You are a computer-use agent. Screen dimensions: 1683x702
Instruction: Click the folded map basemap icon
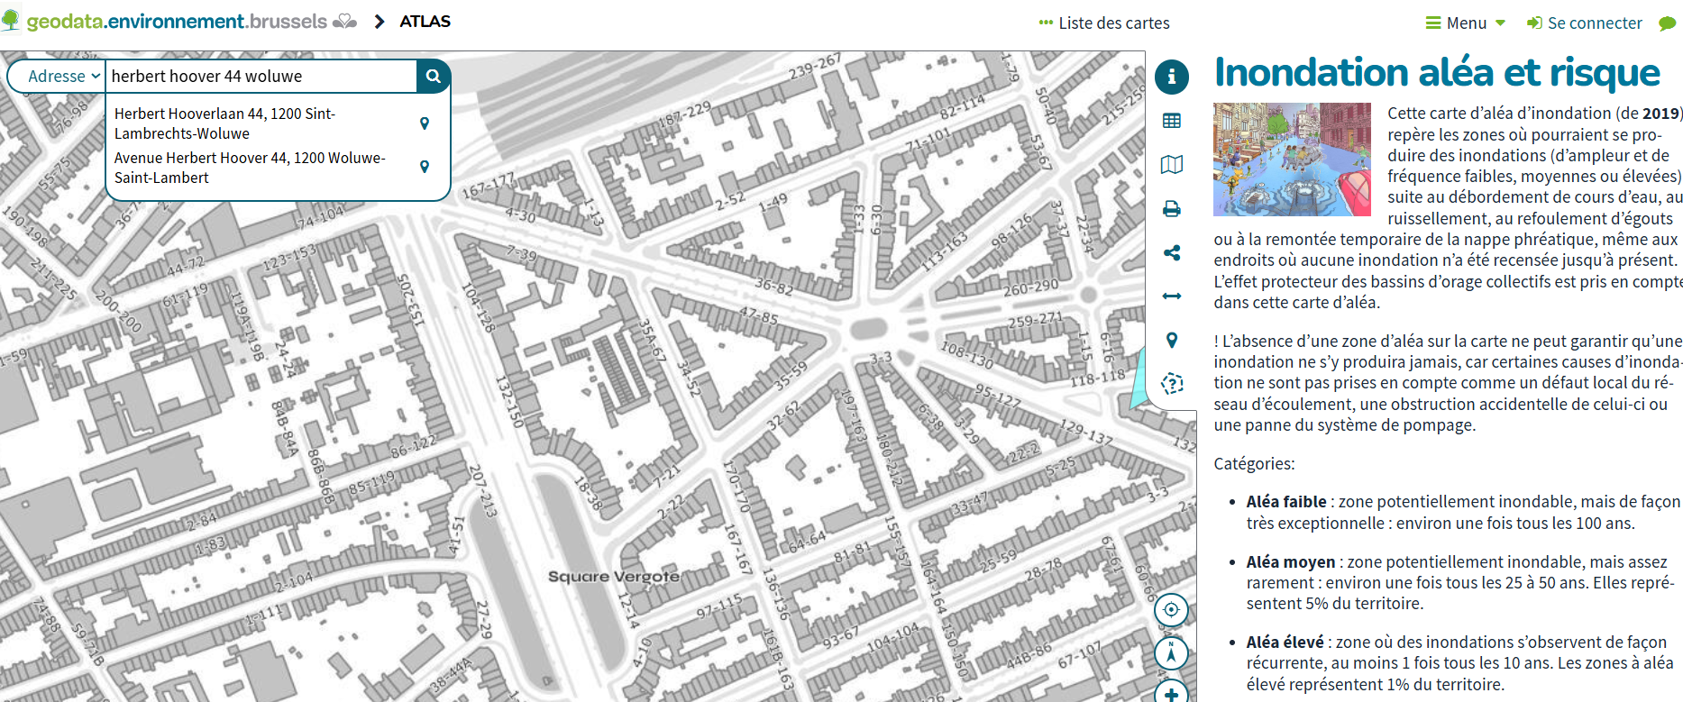point(1171,165)
